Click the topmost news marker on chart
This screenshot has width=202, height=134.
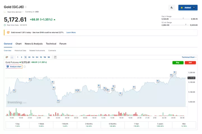(175, 72)
